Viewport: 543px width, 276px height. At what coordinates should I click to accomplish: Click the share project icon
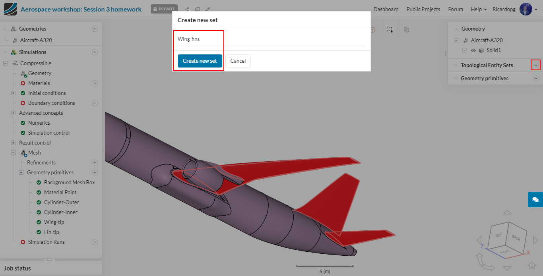pyautogui.click(x=187, y=9)
